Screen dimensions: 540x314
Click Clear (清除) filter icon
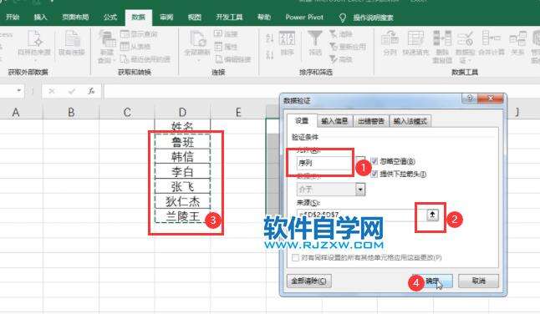[x=340, y=34]
